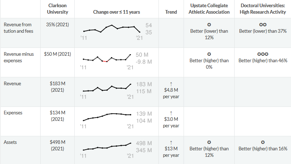Click the up arrow above $13 M per year
This screenshot has width=291, height=164.
171,142
